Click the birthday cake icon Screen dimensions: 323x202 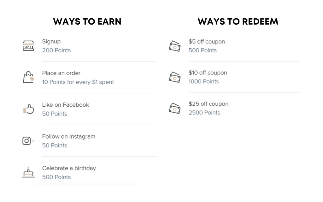[28, 172]
